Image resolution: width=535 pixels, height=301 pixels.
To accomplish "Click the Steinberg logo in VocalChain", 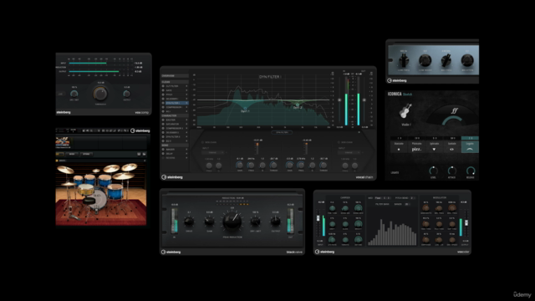I will pyautogui.click(x=172, y=177).
